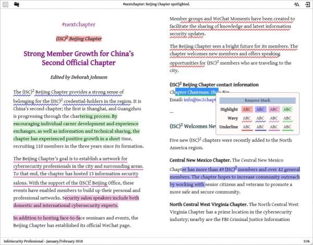Click the exit reader icon
Image resolution: width=313 pixels, height=245 pixels.
[x=307, y=4]
